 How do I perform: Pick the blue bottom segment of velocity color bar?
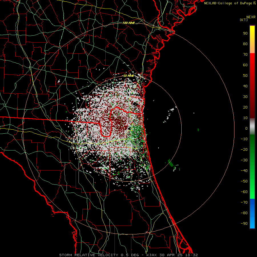252,214
